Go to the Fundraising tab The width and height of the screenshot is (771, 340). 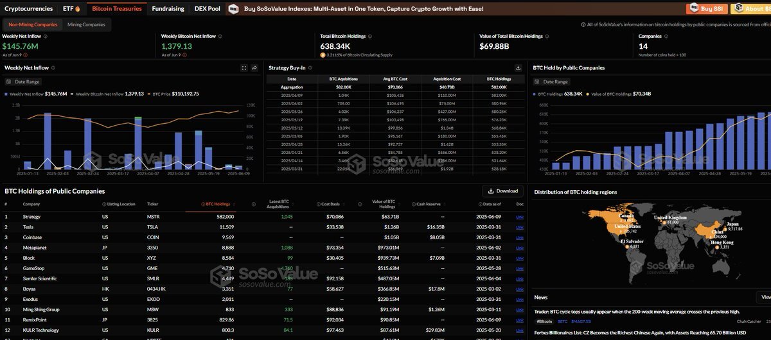point(168,9)
